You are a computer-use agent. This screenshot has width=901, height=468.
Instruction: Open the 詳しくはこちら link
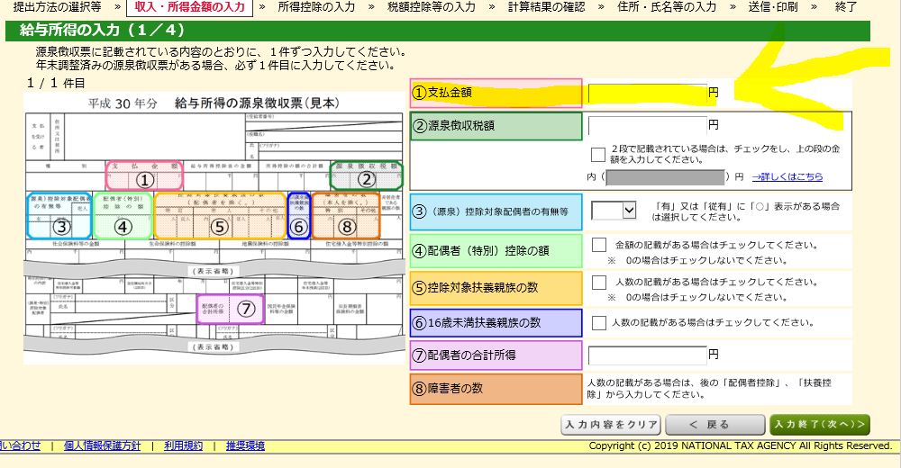pyautogui.click(x=787, y=177)
